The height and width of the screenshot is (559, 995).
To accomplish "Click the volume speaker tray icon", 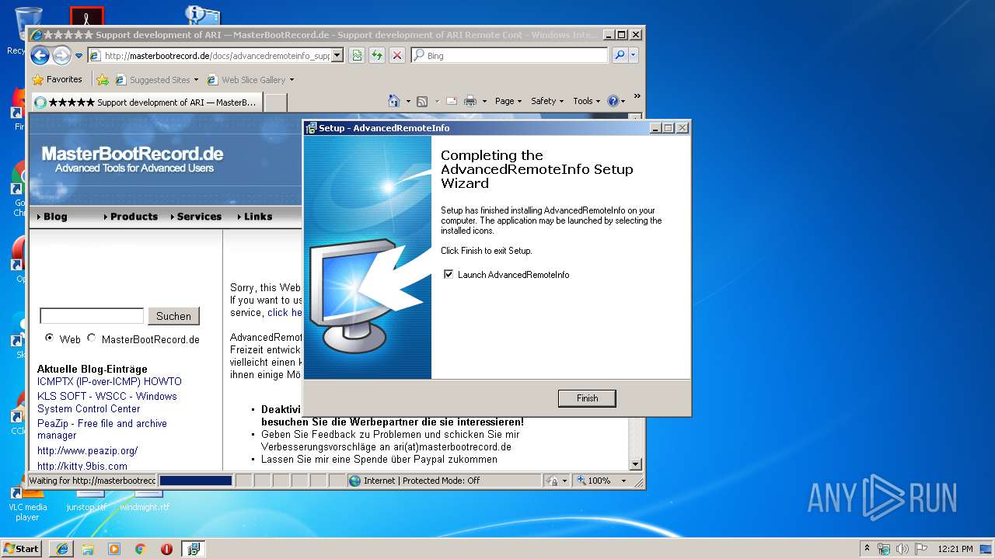I will [901, 548].
